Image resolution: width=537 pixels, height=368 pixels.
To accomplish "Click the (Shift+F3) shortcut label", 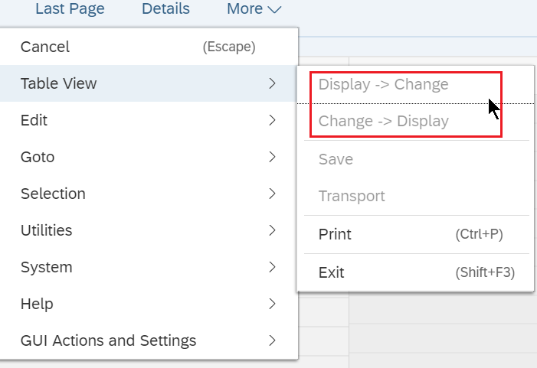I will [485, 272].
